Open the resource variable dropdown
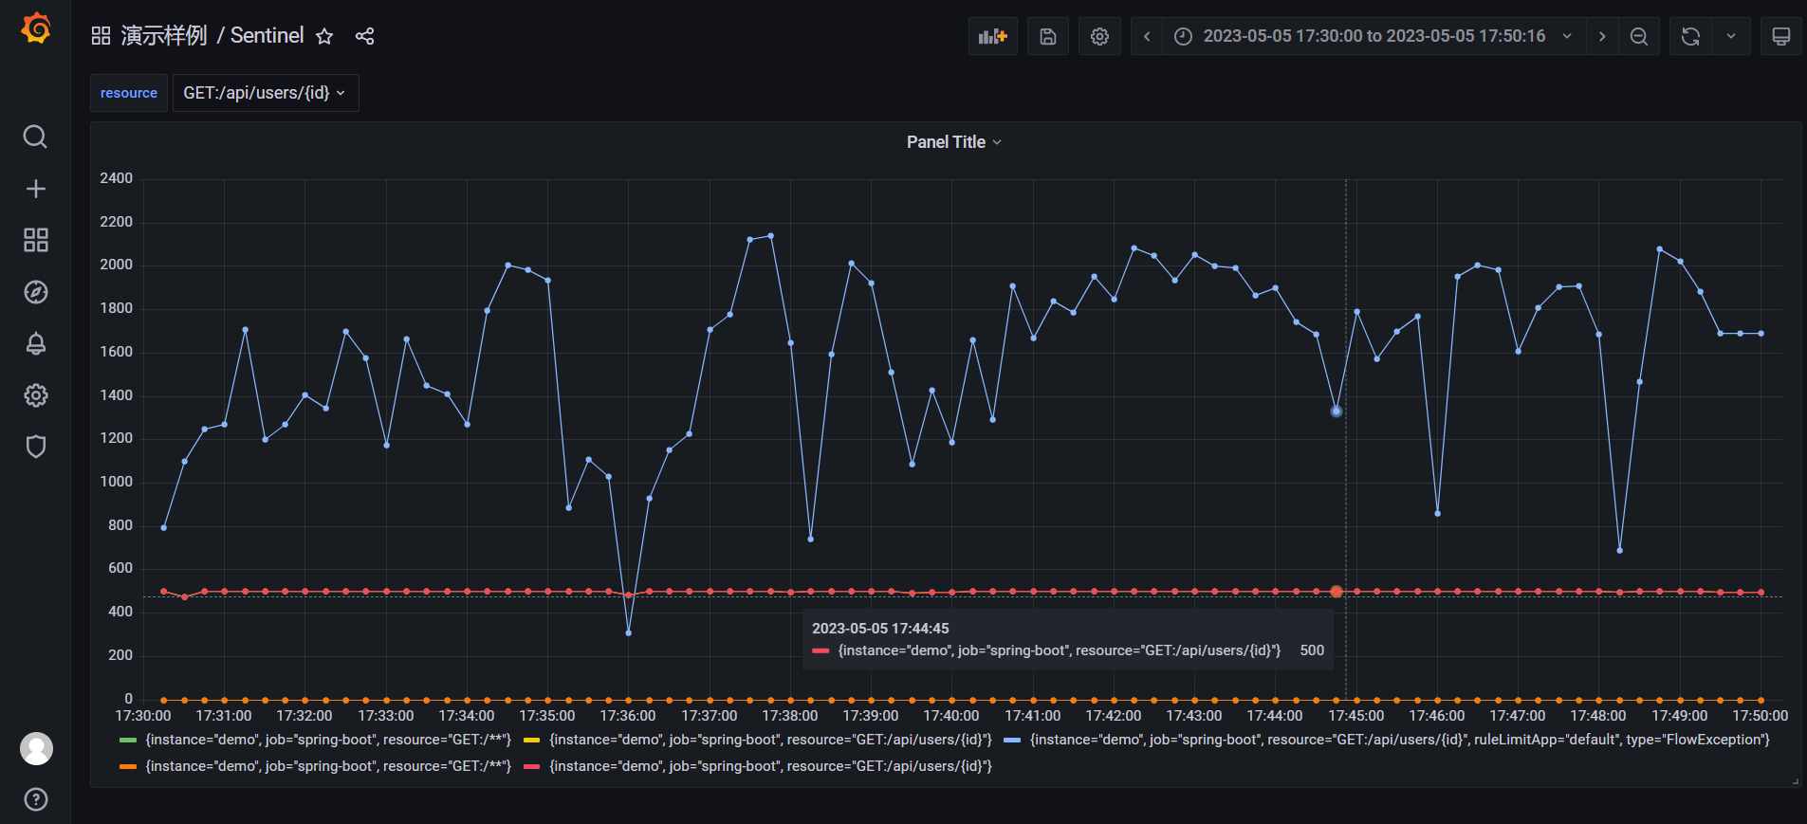This screenshot has width=1807, height=824. point(266,93)
